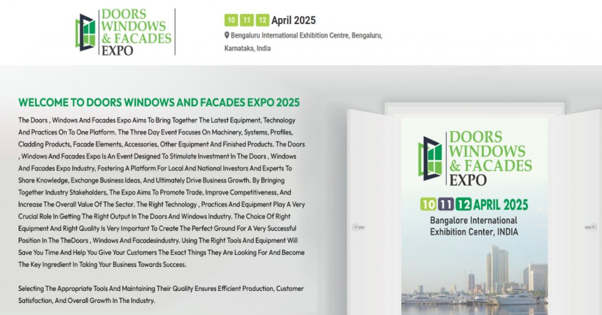The width and height of the screenshot is (602, 315).
Task: Select the WELCOME TO DOORS WINDOWS heading
Action: coord(159,103)
